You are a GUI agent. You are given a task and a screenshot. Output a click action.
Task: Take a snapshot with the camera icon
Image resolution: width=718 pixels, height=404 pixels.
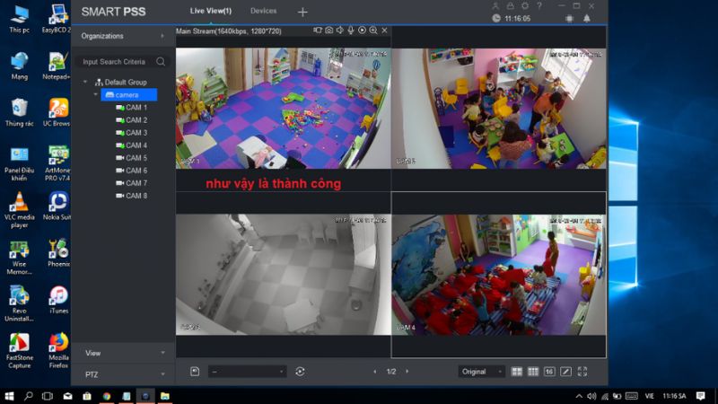tap(328, 31)
